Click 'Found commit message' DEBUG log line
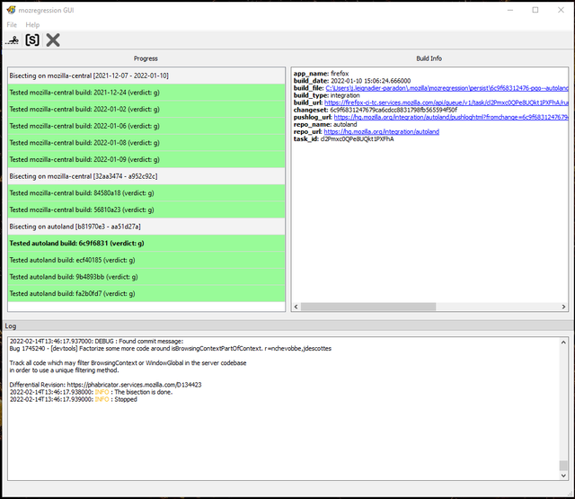The height and width of the screenshot is (499, 575). tap(96, 342)
